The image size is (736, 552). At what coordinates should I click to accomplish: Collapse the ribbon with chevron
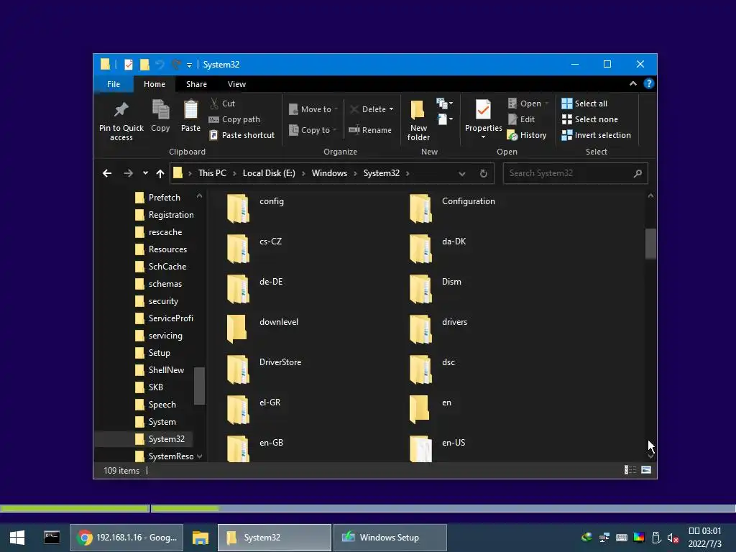633,83
